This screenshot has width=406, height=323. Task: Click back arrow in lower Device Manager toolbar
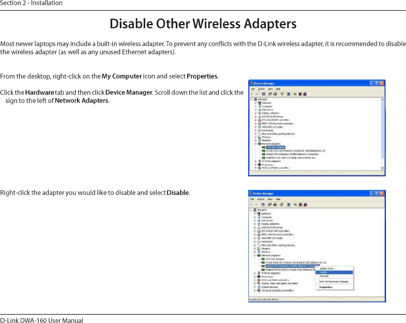(251, 205)
